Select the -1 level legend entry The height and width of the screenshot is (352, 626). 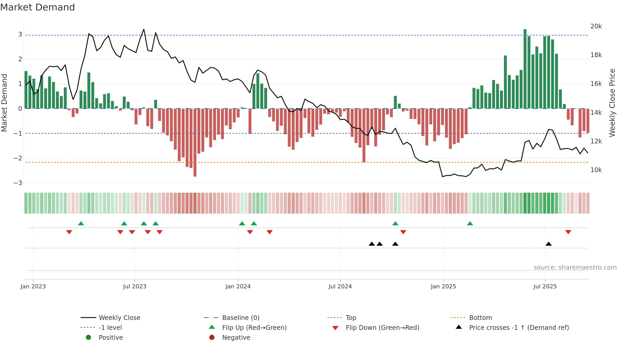coord(101,327)
